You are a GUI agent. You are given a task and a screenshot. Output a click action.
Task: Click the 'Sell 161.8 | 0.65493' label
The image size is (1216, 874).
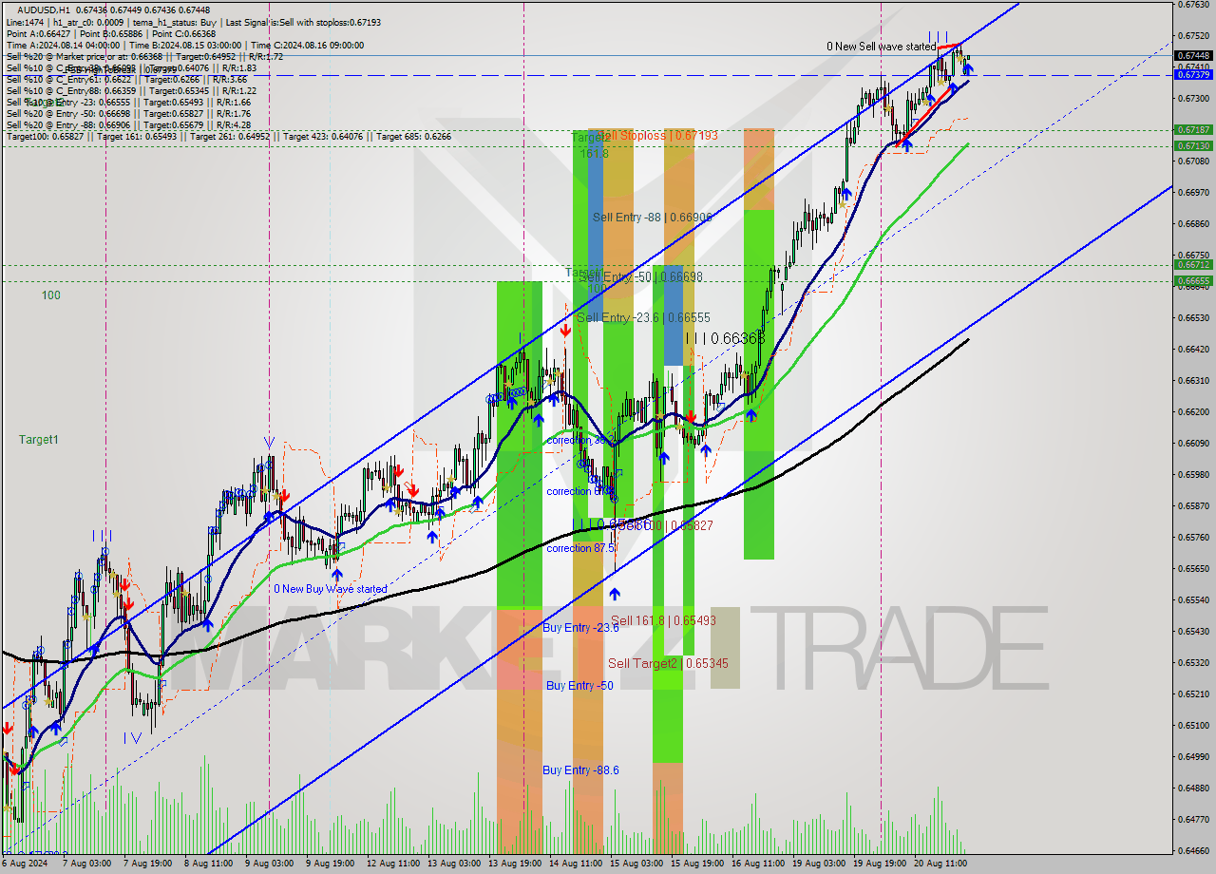click(x=663, y=620)
